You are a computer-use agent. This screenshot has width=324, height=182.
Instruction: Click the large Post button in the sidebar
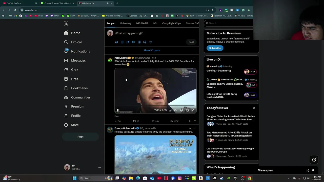click(80, 137)
